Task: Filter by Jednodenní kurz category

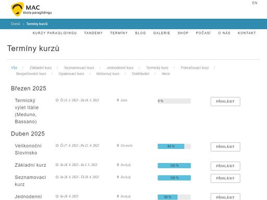Action: click(x=120, y=68)
